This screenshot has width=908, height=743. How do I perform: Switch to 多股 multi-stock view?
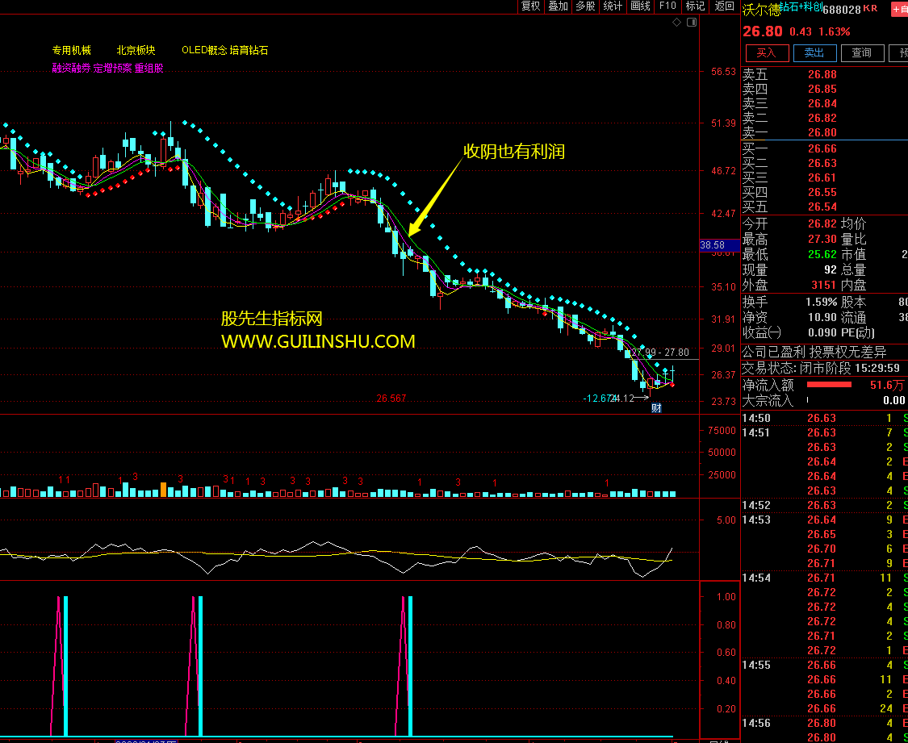(x=585, y=6)
